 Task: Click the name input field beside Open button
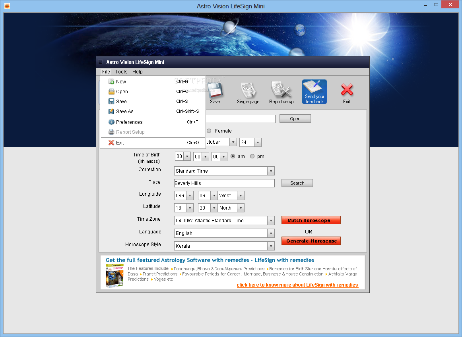pyautogui.click(x=241, y=119)
